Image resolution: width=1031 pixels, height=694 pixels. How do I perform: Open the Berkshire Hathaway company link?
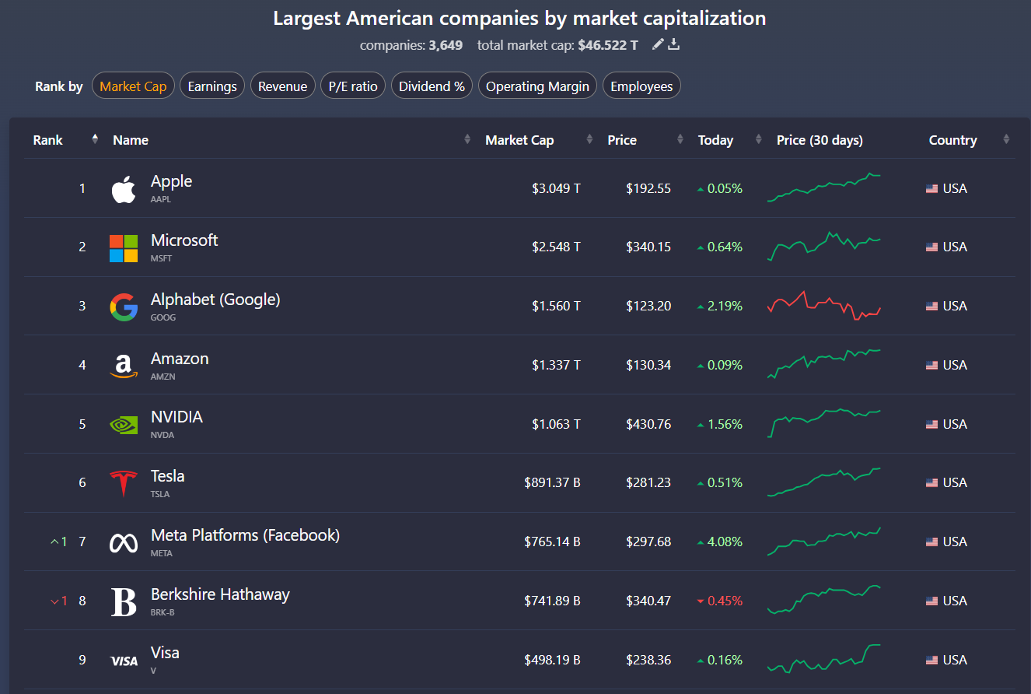220,594
